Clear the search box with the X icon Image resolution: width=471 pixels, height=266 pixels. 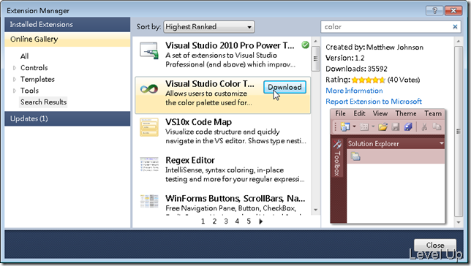click(455, 27)
